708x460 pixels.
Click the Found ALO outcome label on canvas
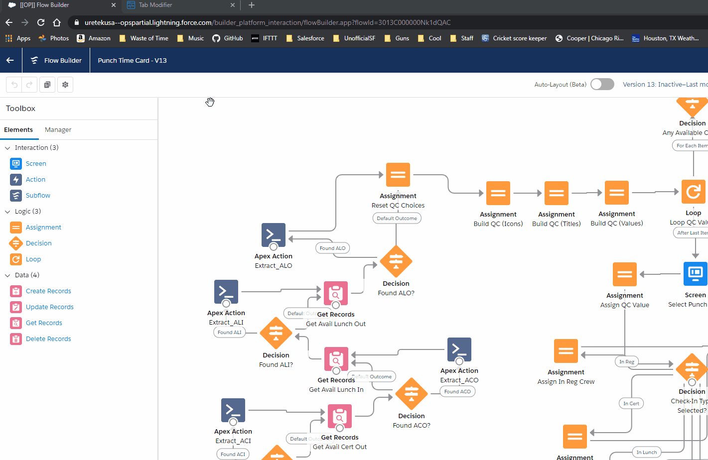click(332, 248)
